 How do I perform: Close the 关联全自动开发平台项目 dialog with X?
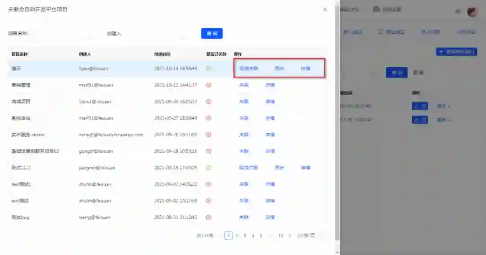point(325,9)
